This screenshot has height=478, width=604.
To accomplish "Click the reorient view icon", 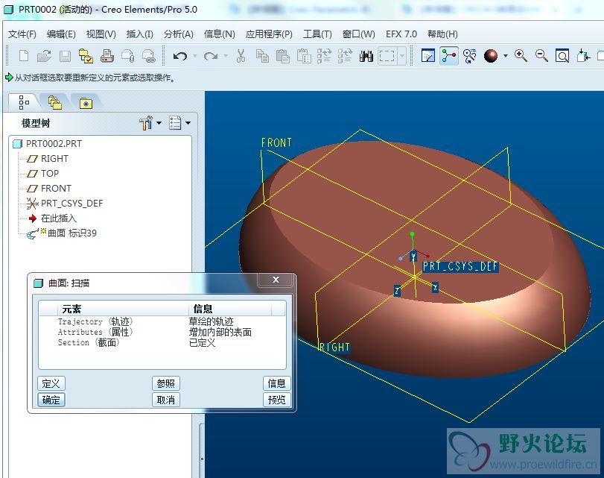I will point(583,57).
